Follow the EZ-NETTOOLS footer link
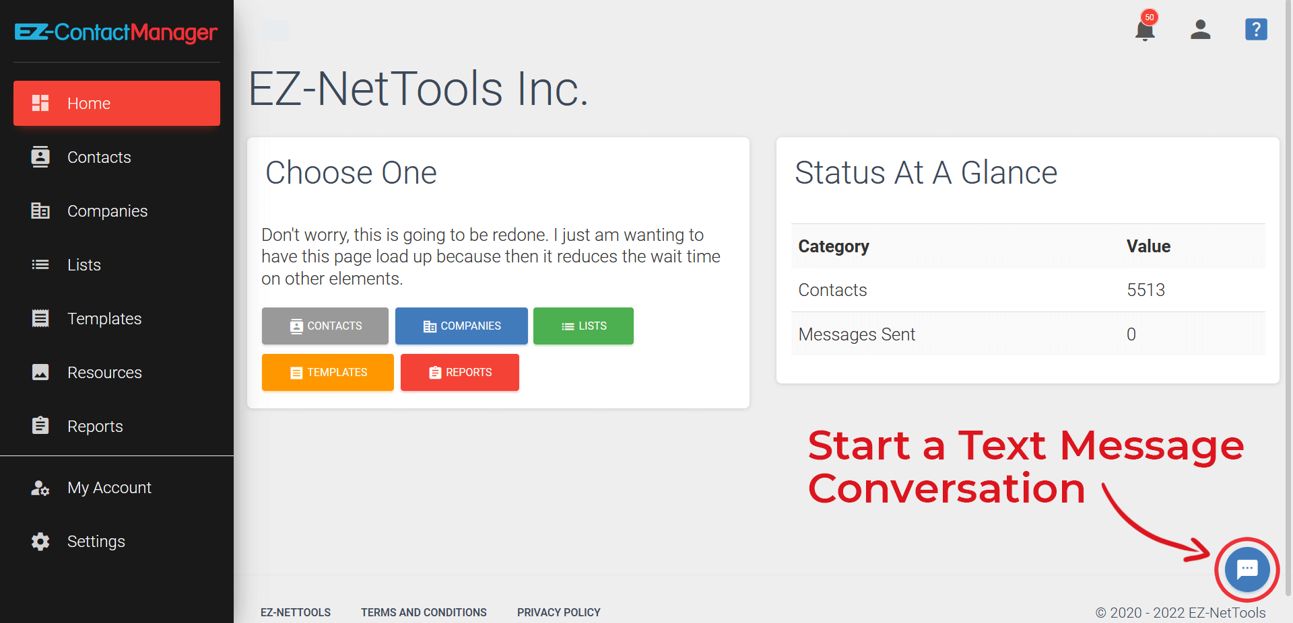 click(296, 612)
